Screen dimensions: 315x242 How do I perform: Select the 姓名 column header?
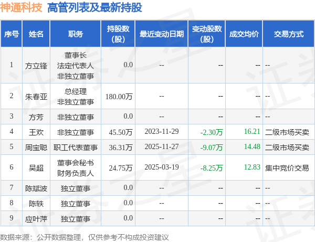tap(36, 34)
